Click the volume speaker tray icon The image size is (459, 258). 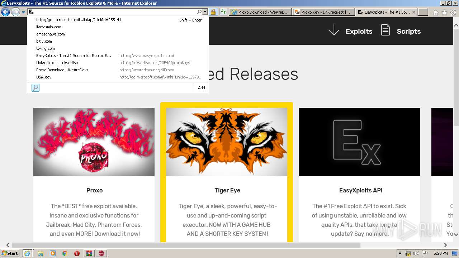(x=416, y=253)
